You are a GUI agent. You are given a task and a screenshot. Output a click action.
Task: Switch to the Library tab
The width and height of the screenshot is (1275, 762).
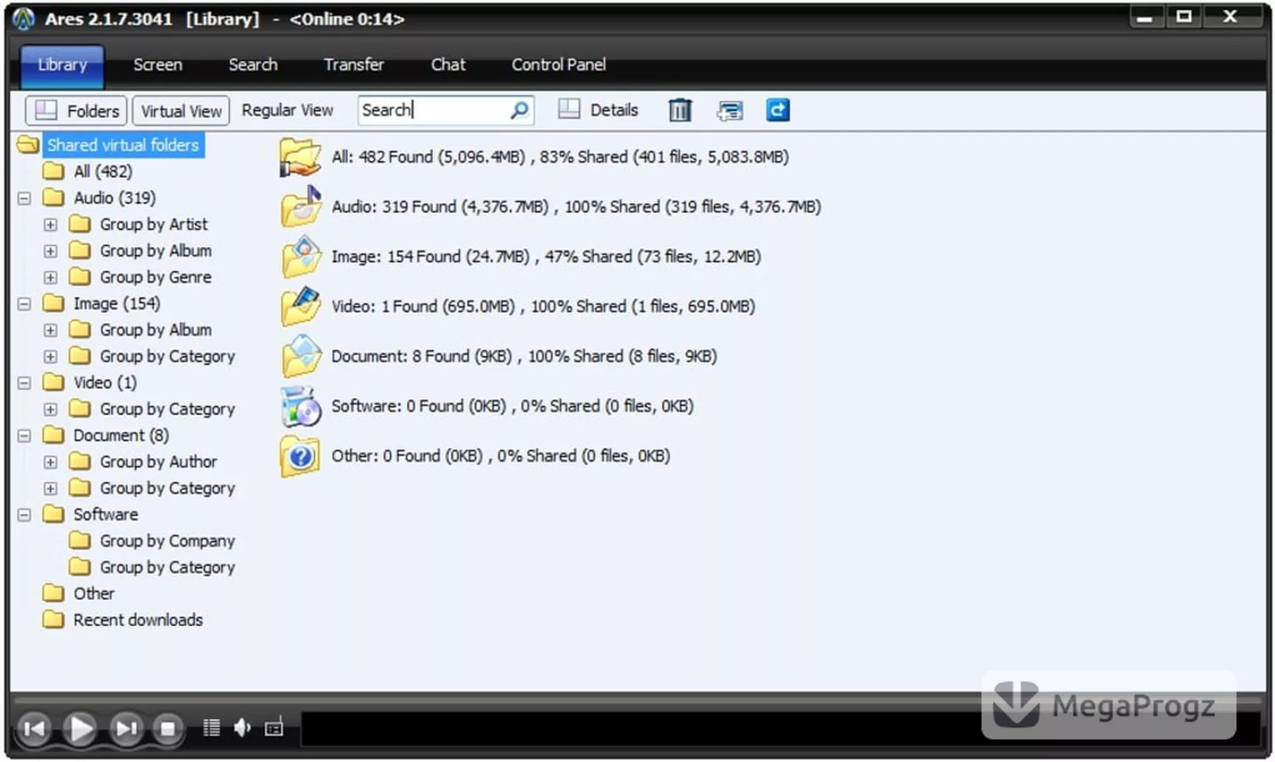point(62,65)
